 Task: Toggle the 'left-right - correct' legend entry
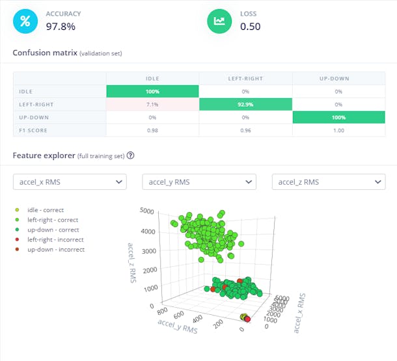click(x=52, y=220)
